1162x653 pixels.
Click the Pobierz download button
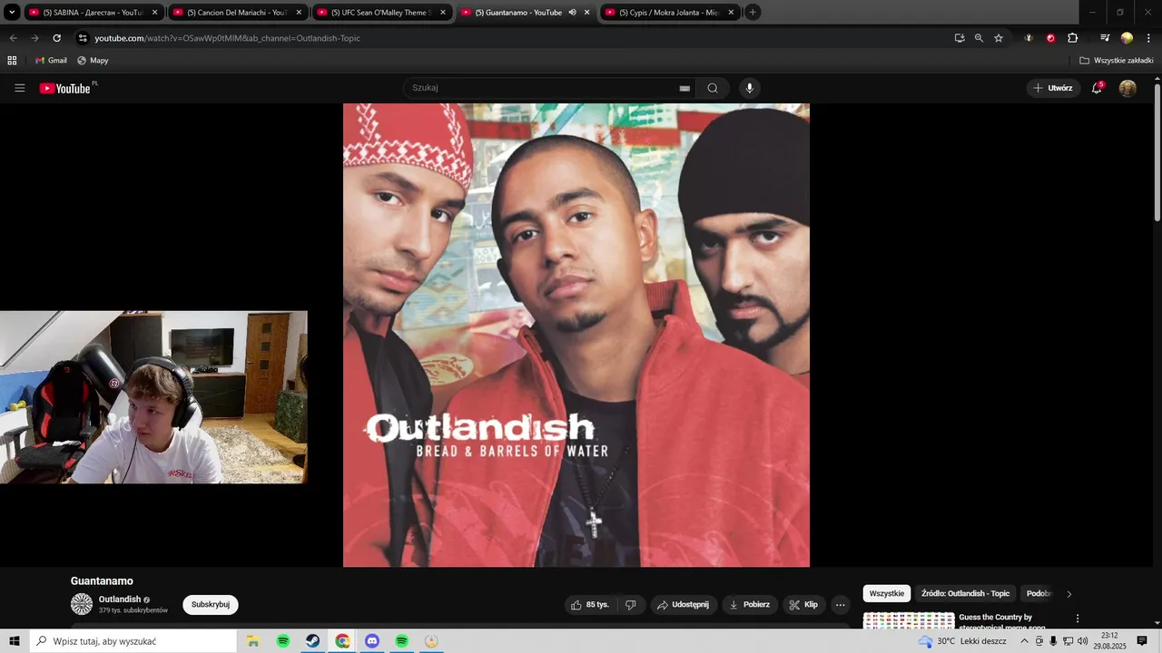point(750,605)
